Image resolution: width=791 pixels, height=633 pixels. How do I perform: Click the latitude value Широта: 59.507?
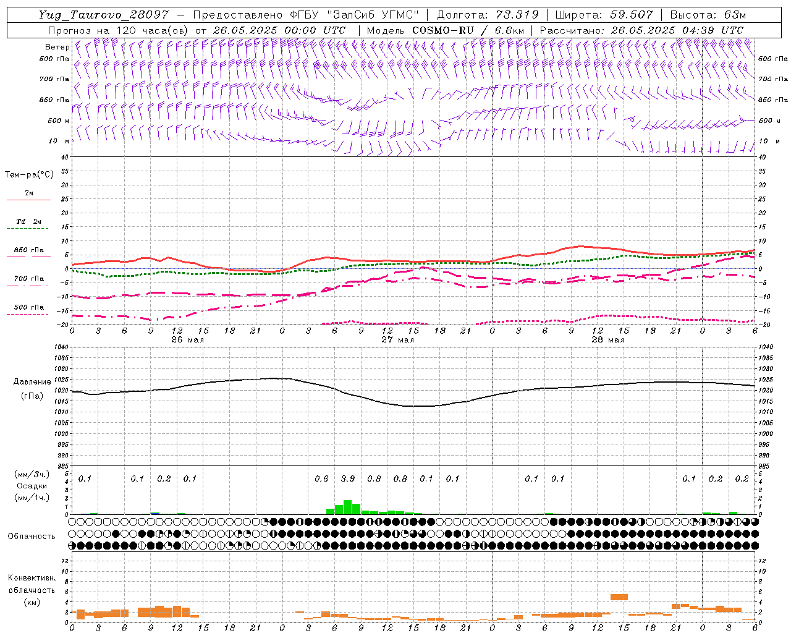[x=604, y=15]
